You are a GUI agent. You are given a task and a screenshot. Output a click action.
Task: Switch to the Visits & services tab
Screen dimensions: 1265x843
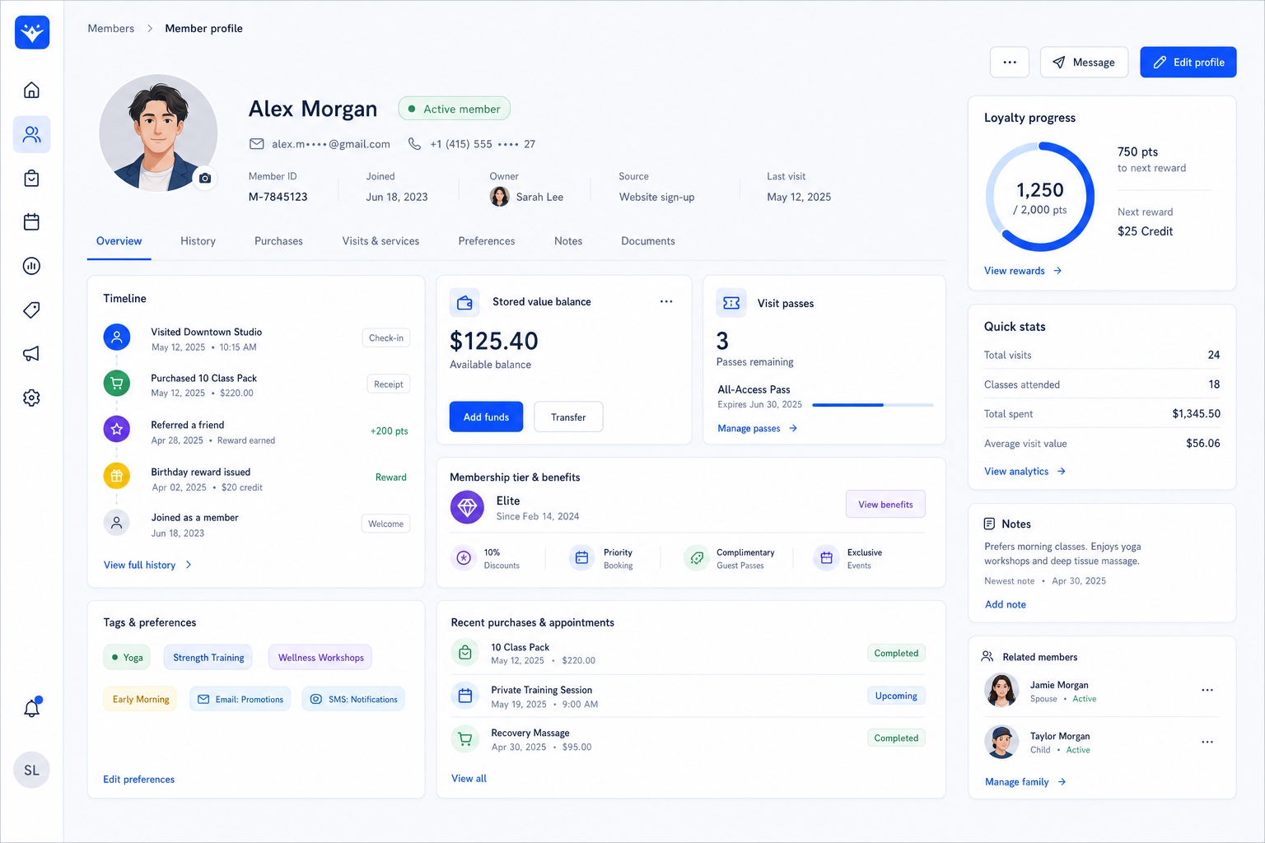click(380, 241)
